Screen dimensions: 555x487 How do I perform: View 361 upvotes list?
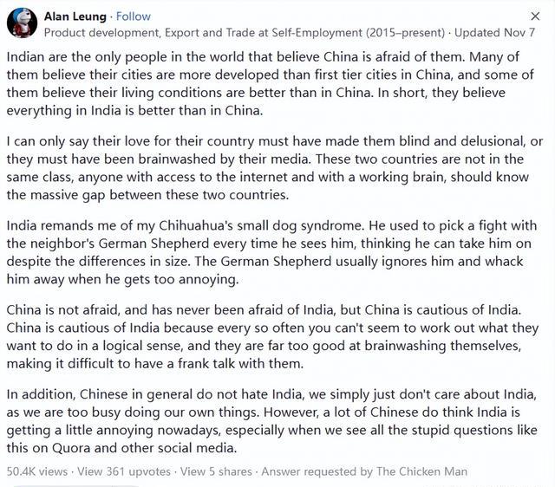[124, 471]
